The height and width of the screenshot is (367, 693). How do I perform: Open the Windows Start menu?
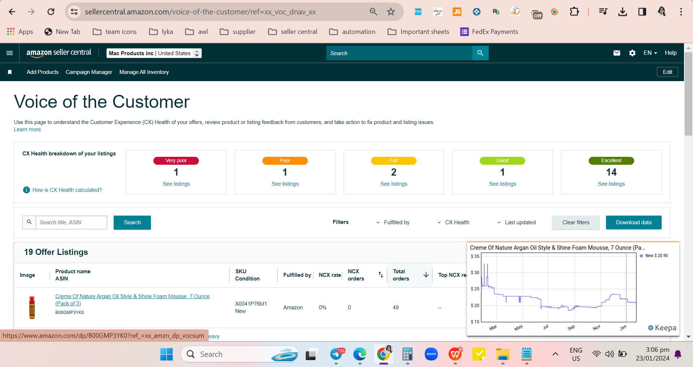click(x=166, y=354)
